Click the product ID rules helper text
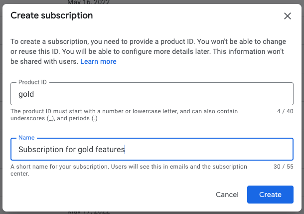This screenshot has width=304, height=214. 124,115
